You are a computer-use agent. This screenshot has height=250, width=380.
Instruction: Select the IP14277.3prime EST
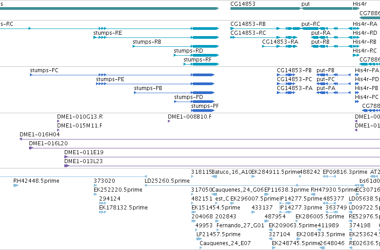point(285,212)
